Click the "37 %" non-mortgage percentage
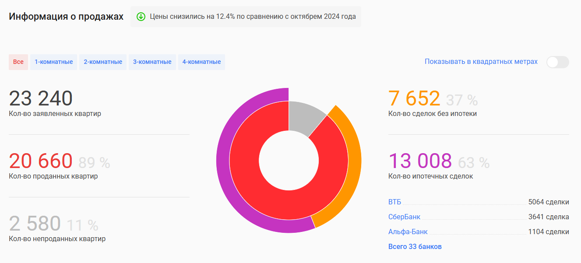This screenshot has height=263, width=581. click(462, 100)
